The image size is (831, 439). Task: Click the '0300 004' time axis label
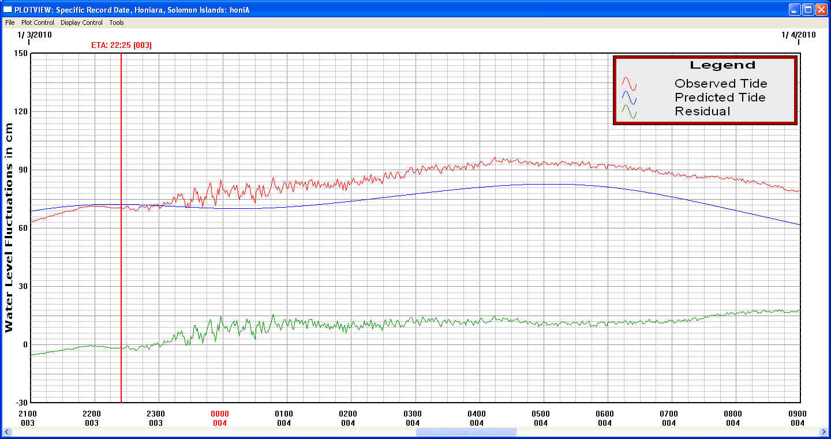[x=413, y=418]
